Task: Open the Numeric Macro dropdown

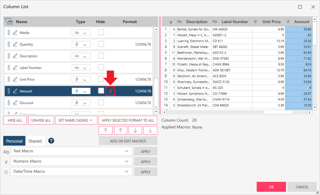Action: coord(72,161)
